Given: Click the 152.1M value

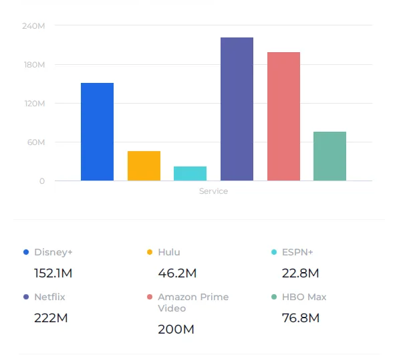Looking at the screenshot, I should click(53, 273).
